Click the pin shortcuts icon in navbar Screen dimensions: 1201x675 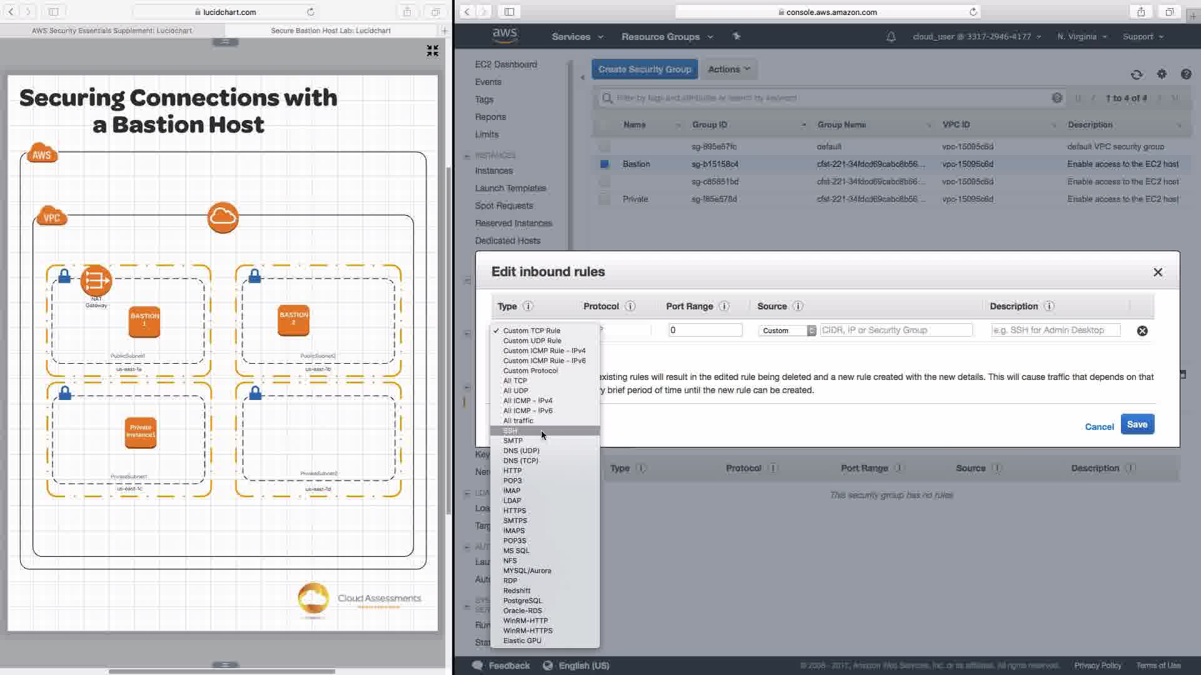coord(736,37)
